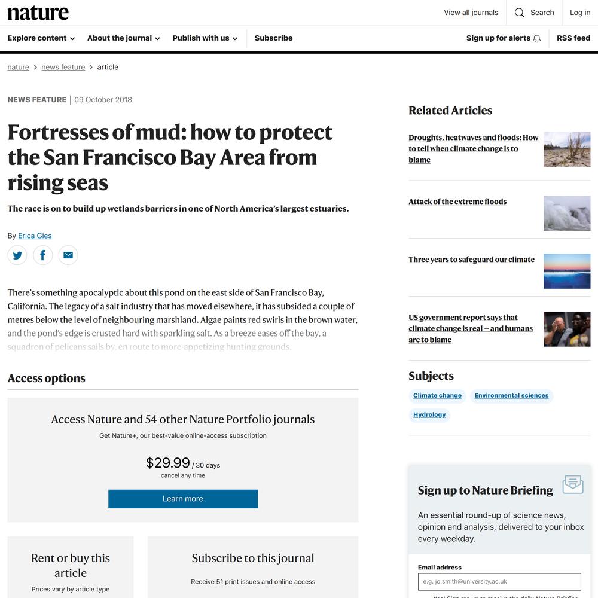Click the Search magnifier icon
The image size is (598, 598).
point(519,13)
